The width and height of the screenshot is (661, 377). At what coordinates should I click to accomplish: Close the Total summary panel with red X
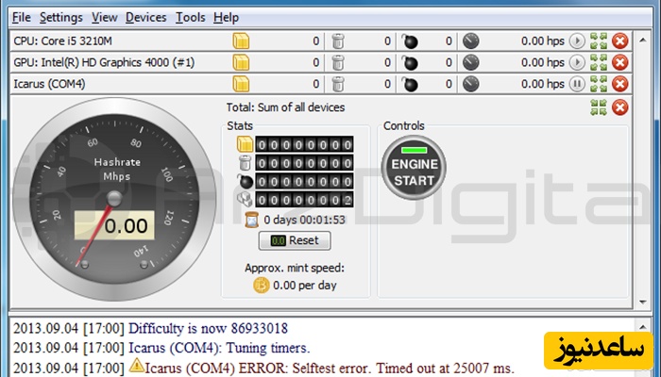click(619, 107)
